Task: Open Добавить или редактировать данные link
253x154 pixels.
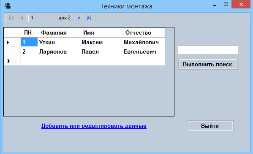Action: (x=94, y=126)
